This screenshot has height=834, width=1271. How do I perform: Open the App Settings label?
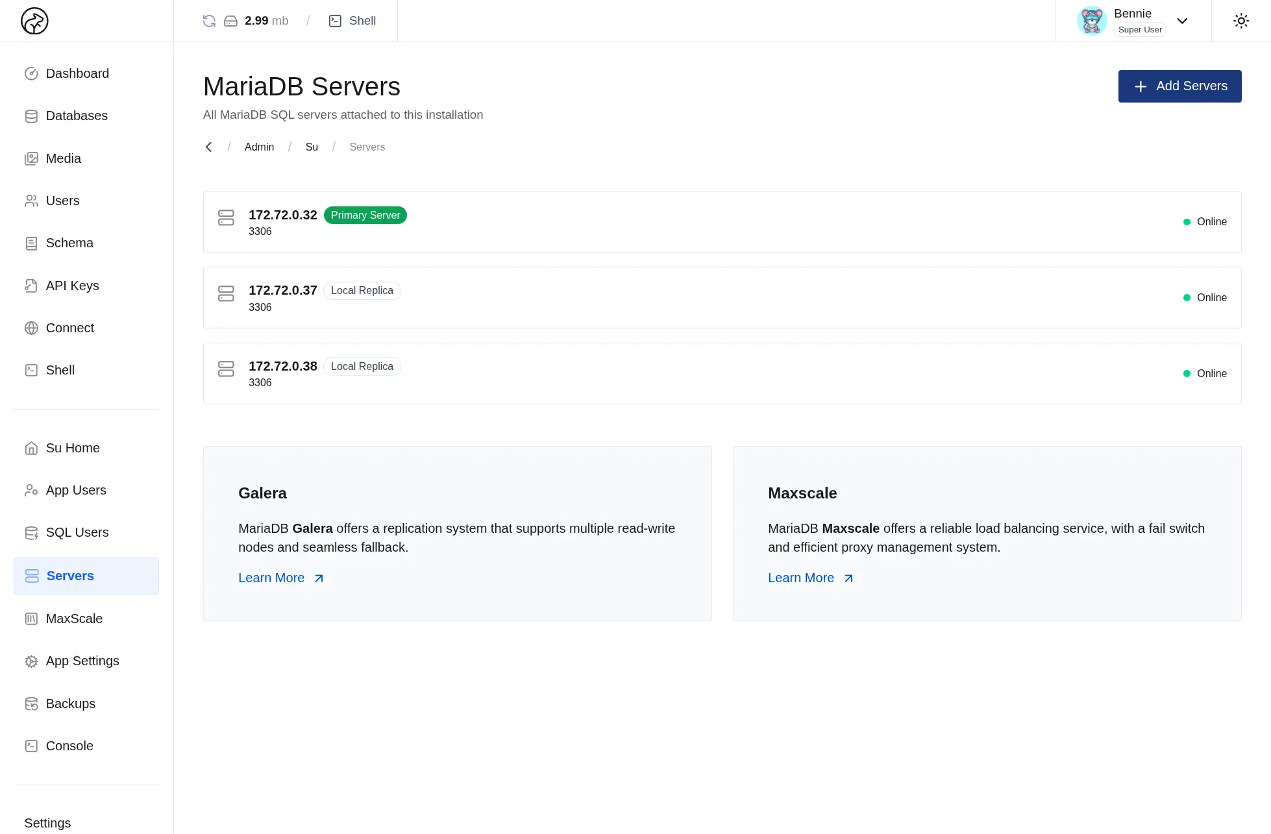[x=82, y=661]
